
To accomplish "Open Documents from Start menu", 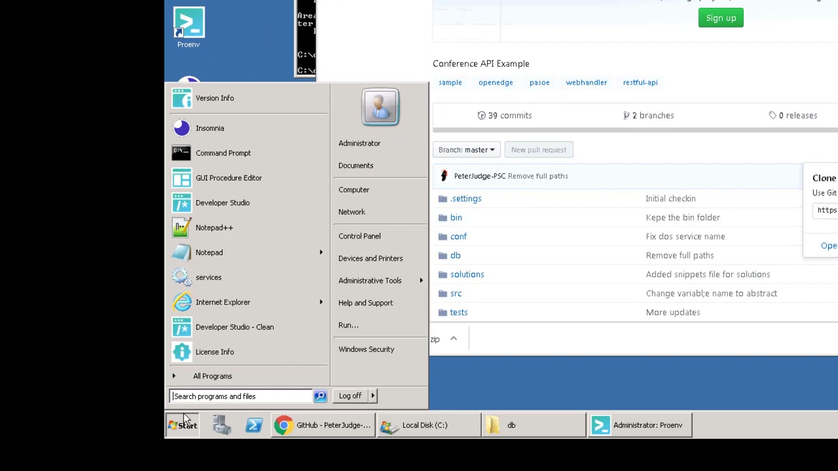I will pyautogui.click(x=356, y=166).
